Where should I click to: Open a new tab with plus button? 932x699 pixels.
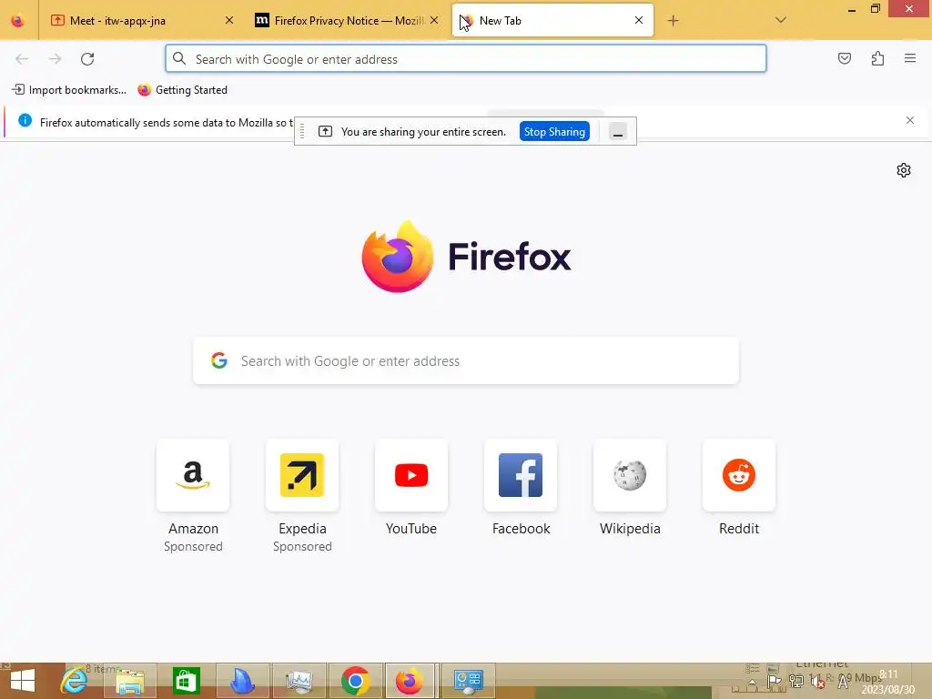pos(673,21)
